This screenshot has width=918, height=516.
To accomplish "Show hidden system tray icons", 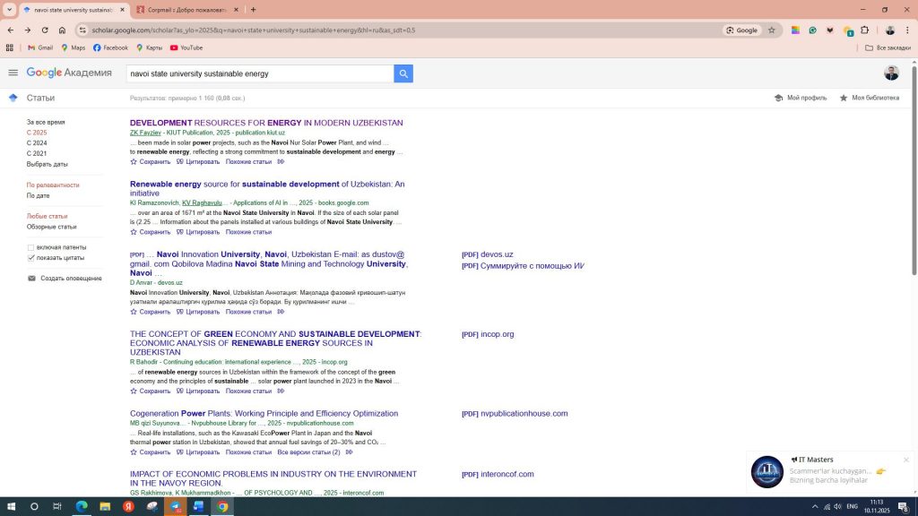I will (815, 506).
